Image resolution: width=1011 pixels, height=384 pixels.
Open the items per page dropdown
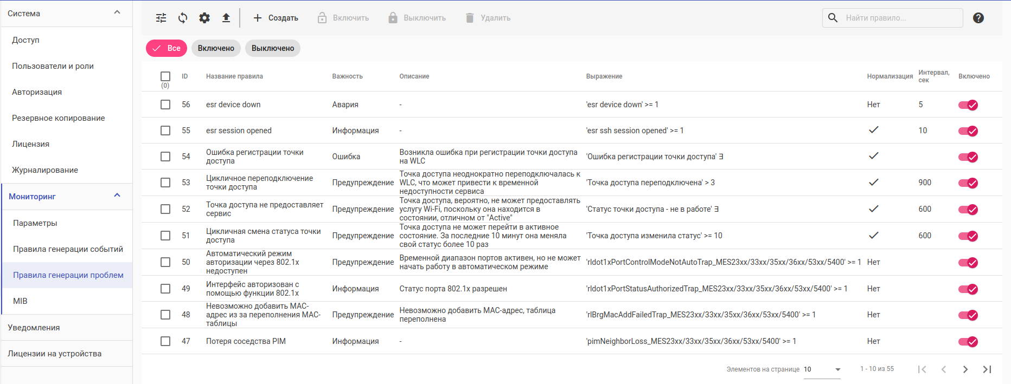(x=822, y=369)
